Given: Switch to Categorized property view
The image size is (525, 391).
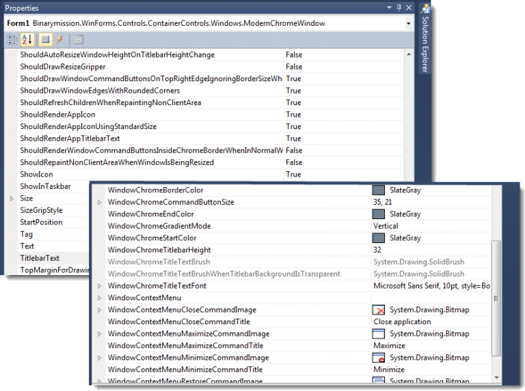Looking at the screenshot, I should (x=12, y=40).
